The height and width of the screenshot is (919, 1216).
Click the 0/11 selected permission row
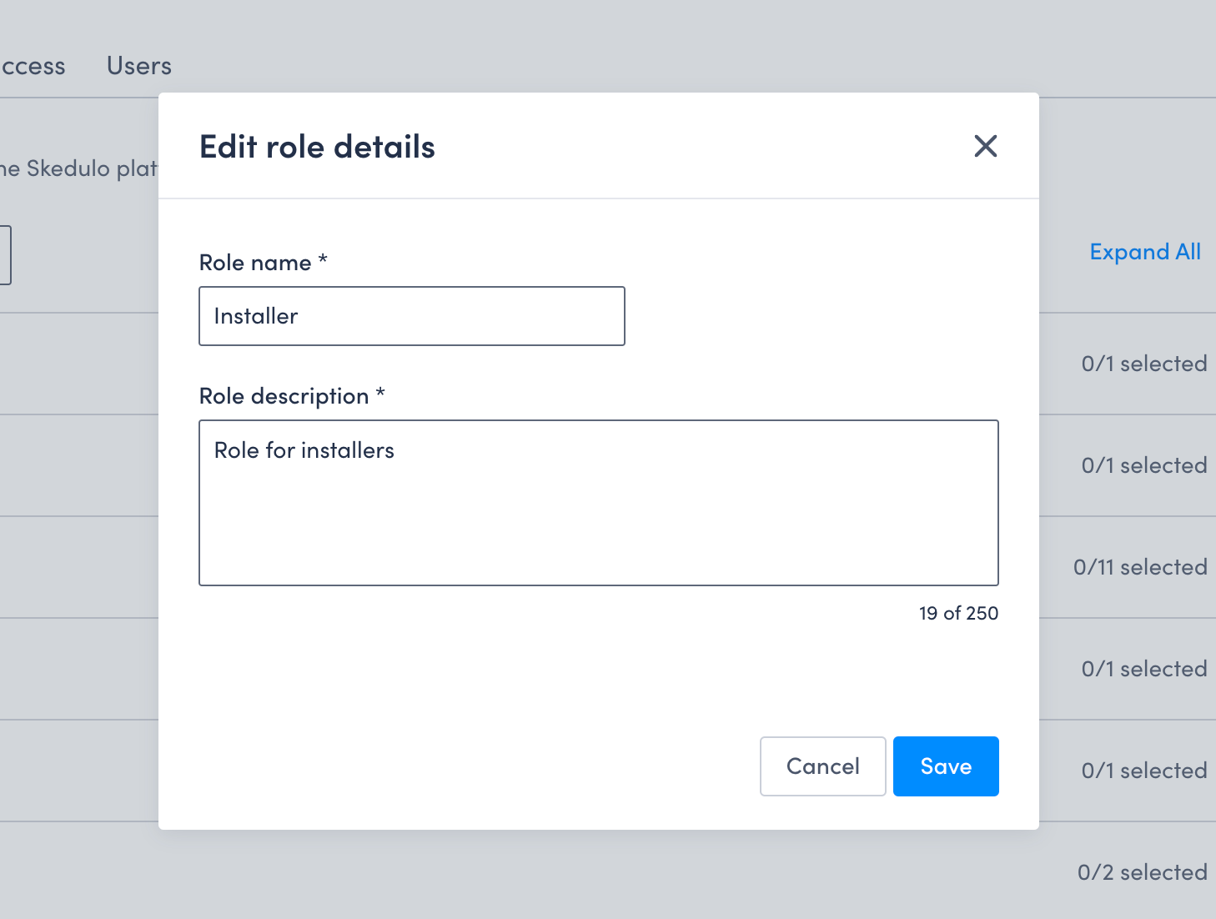[1139, 567]
